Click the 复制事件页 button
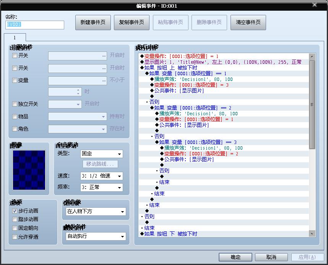Viewport: 328px width, 265px height. (132, 23)
